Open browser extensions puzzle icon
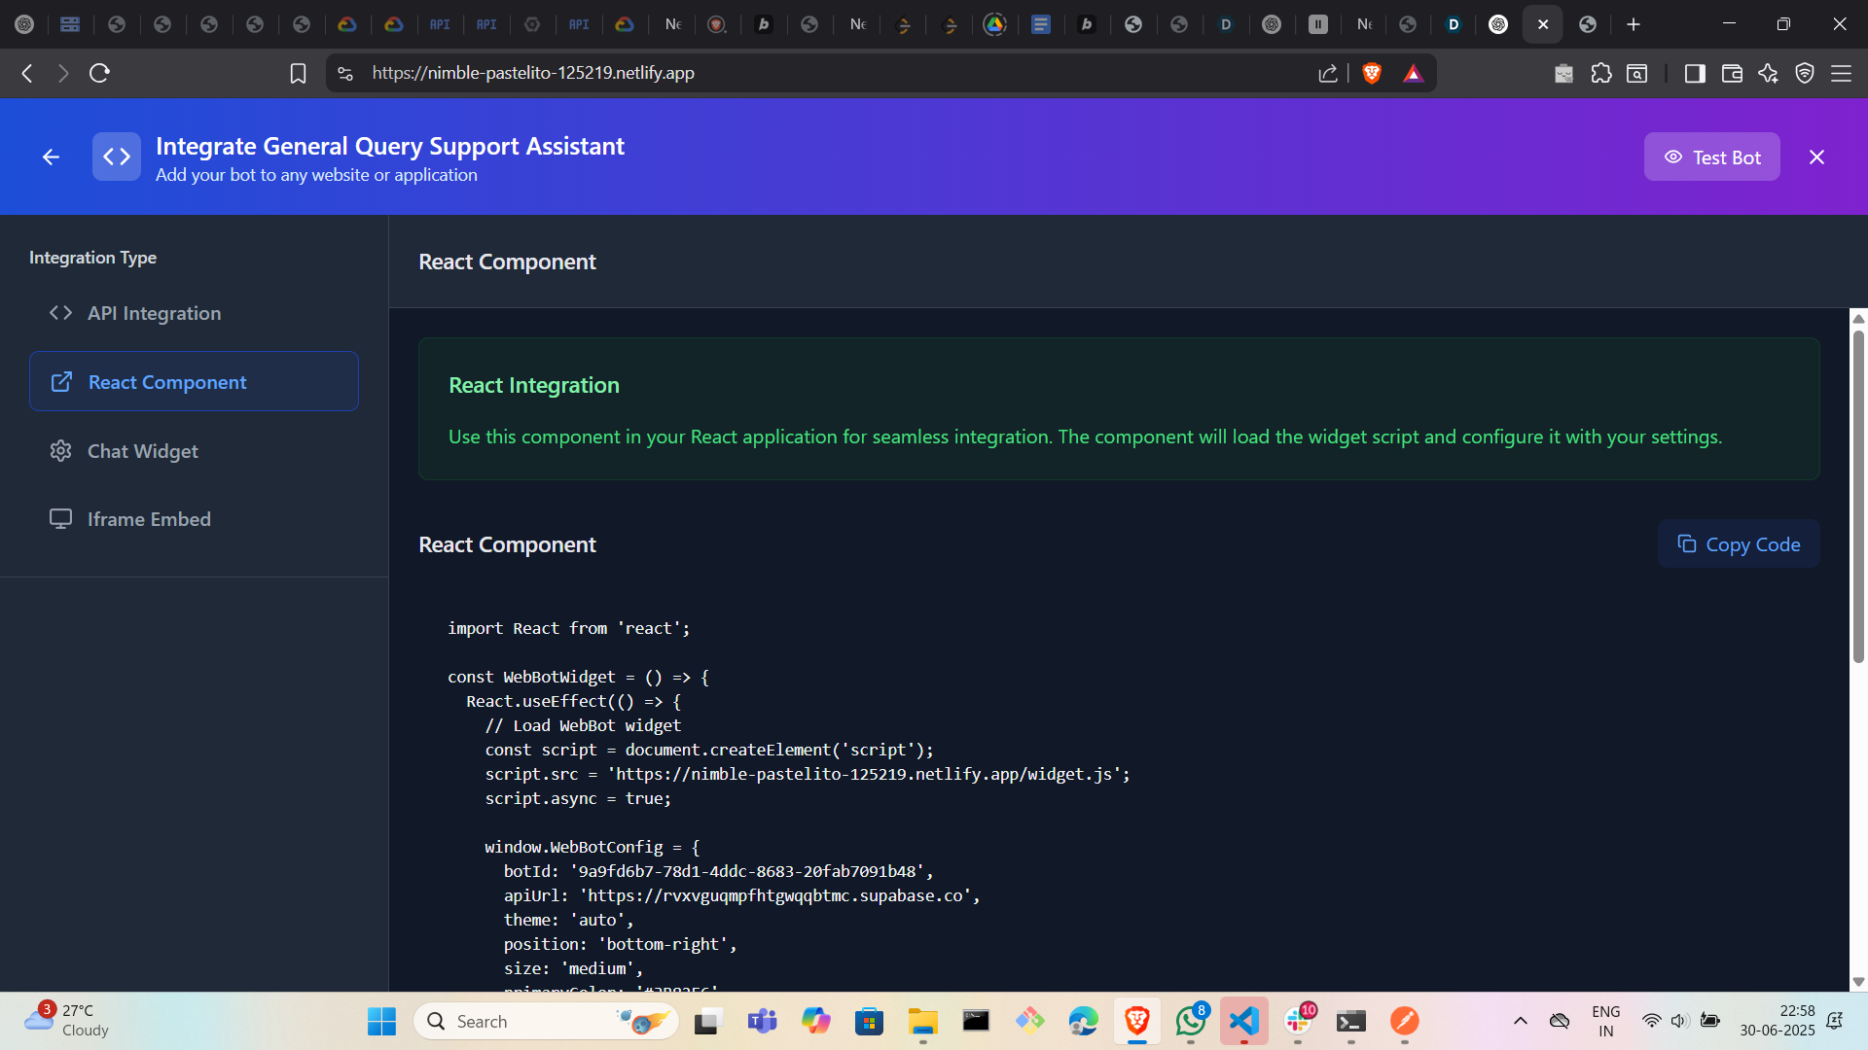 (x=1600, y=73)
